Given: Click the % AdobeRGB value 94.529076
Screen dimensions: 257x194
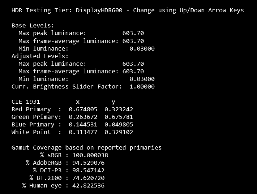Looking at the screenshot, I should pos(88,163).
